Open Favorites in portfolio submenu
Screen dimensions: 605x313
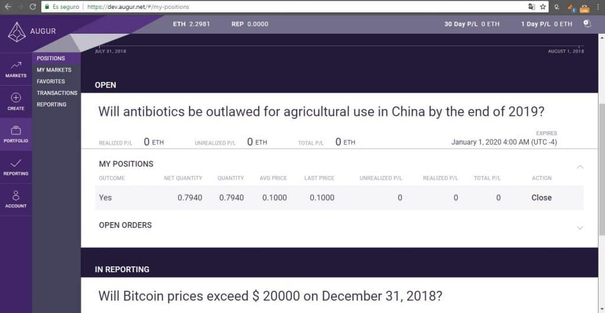pyautogui.click(x=51, y=81)
